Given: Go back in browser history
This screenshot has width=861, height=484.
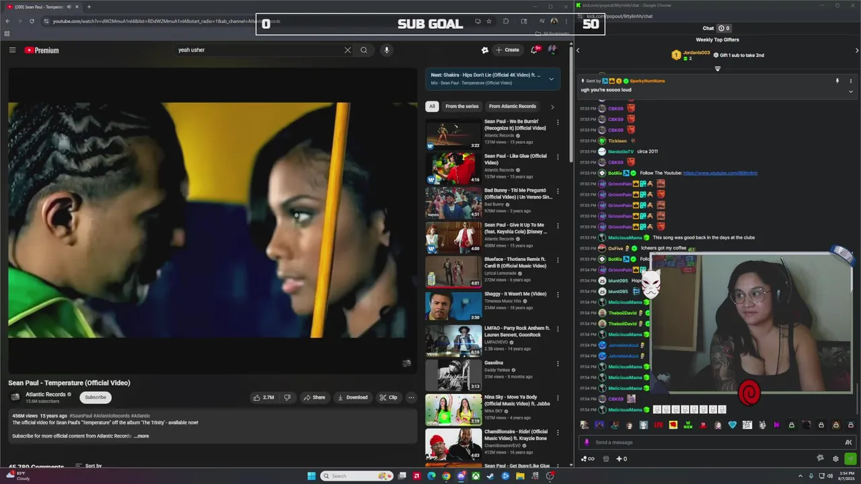Looking at the screenshot, I should (7, 21).
